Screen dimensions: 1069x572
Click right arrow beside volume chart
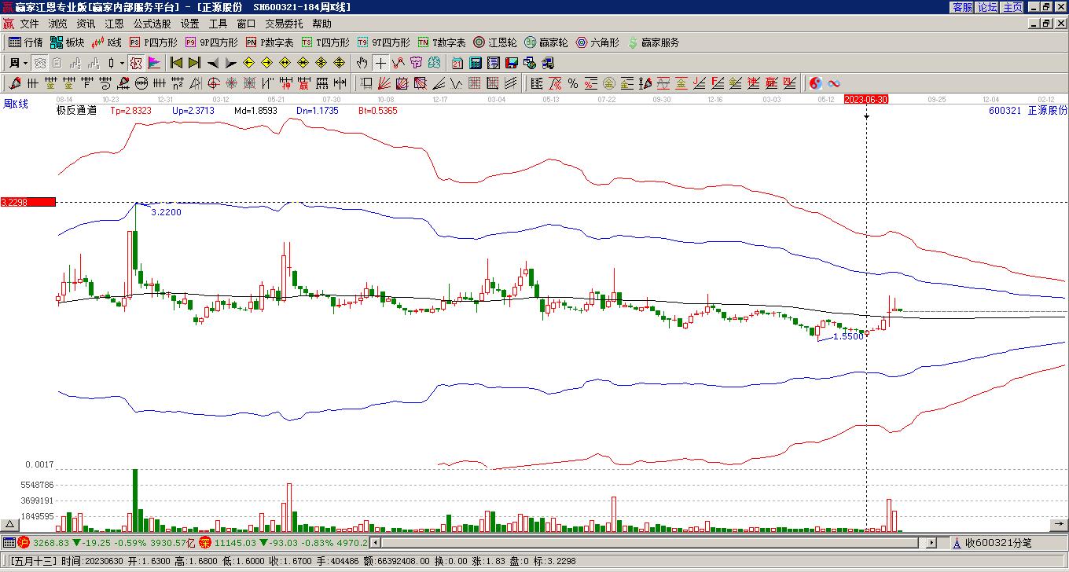[1059, 524]
